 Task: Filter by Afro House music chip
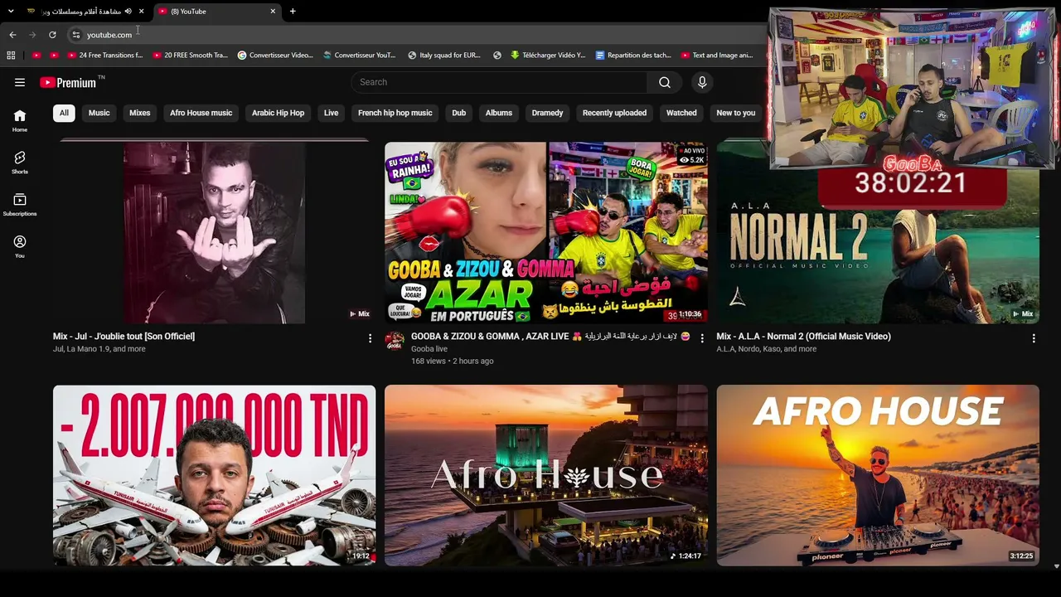pyautogui.click(x=201, y=113)
